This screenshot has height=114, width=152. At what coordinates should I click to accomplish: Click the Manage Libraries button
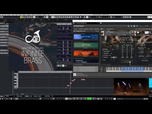coord(79,31)
